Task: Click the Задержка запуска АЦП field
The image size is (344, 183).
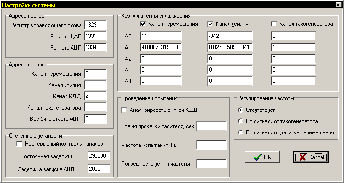Action: (x=99, y=169)
